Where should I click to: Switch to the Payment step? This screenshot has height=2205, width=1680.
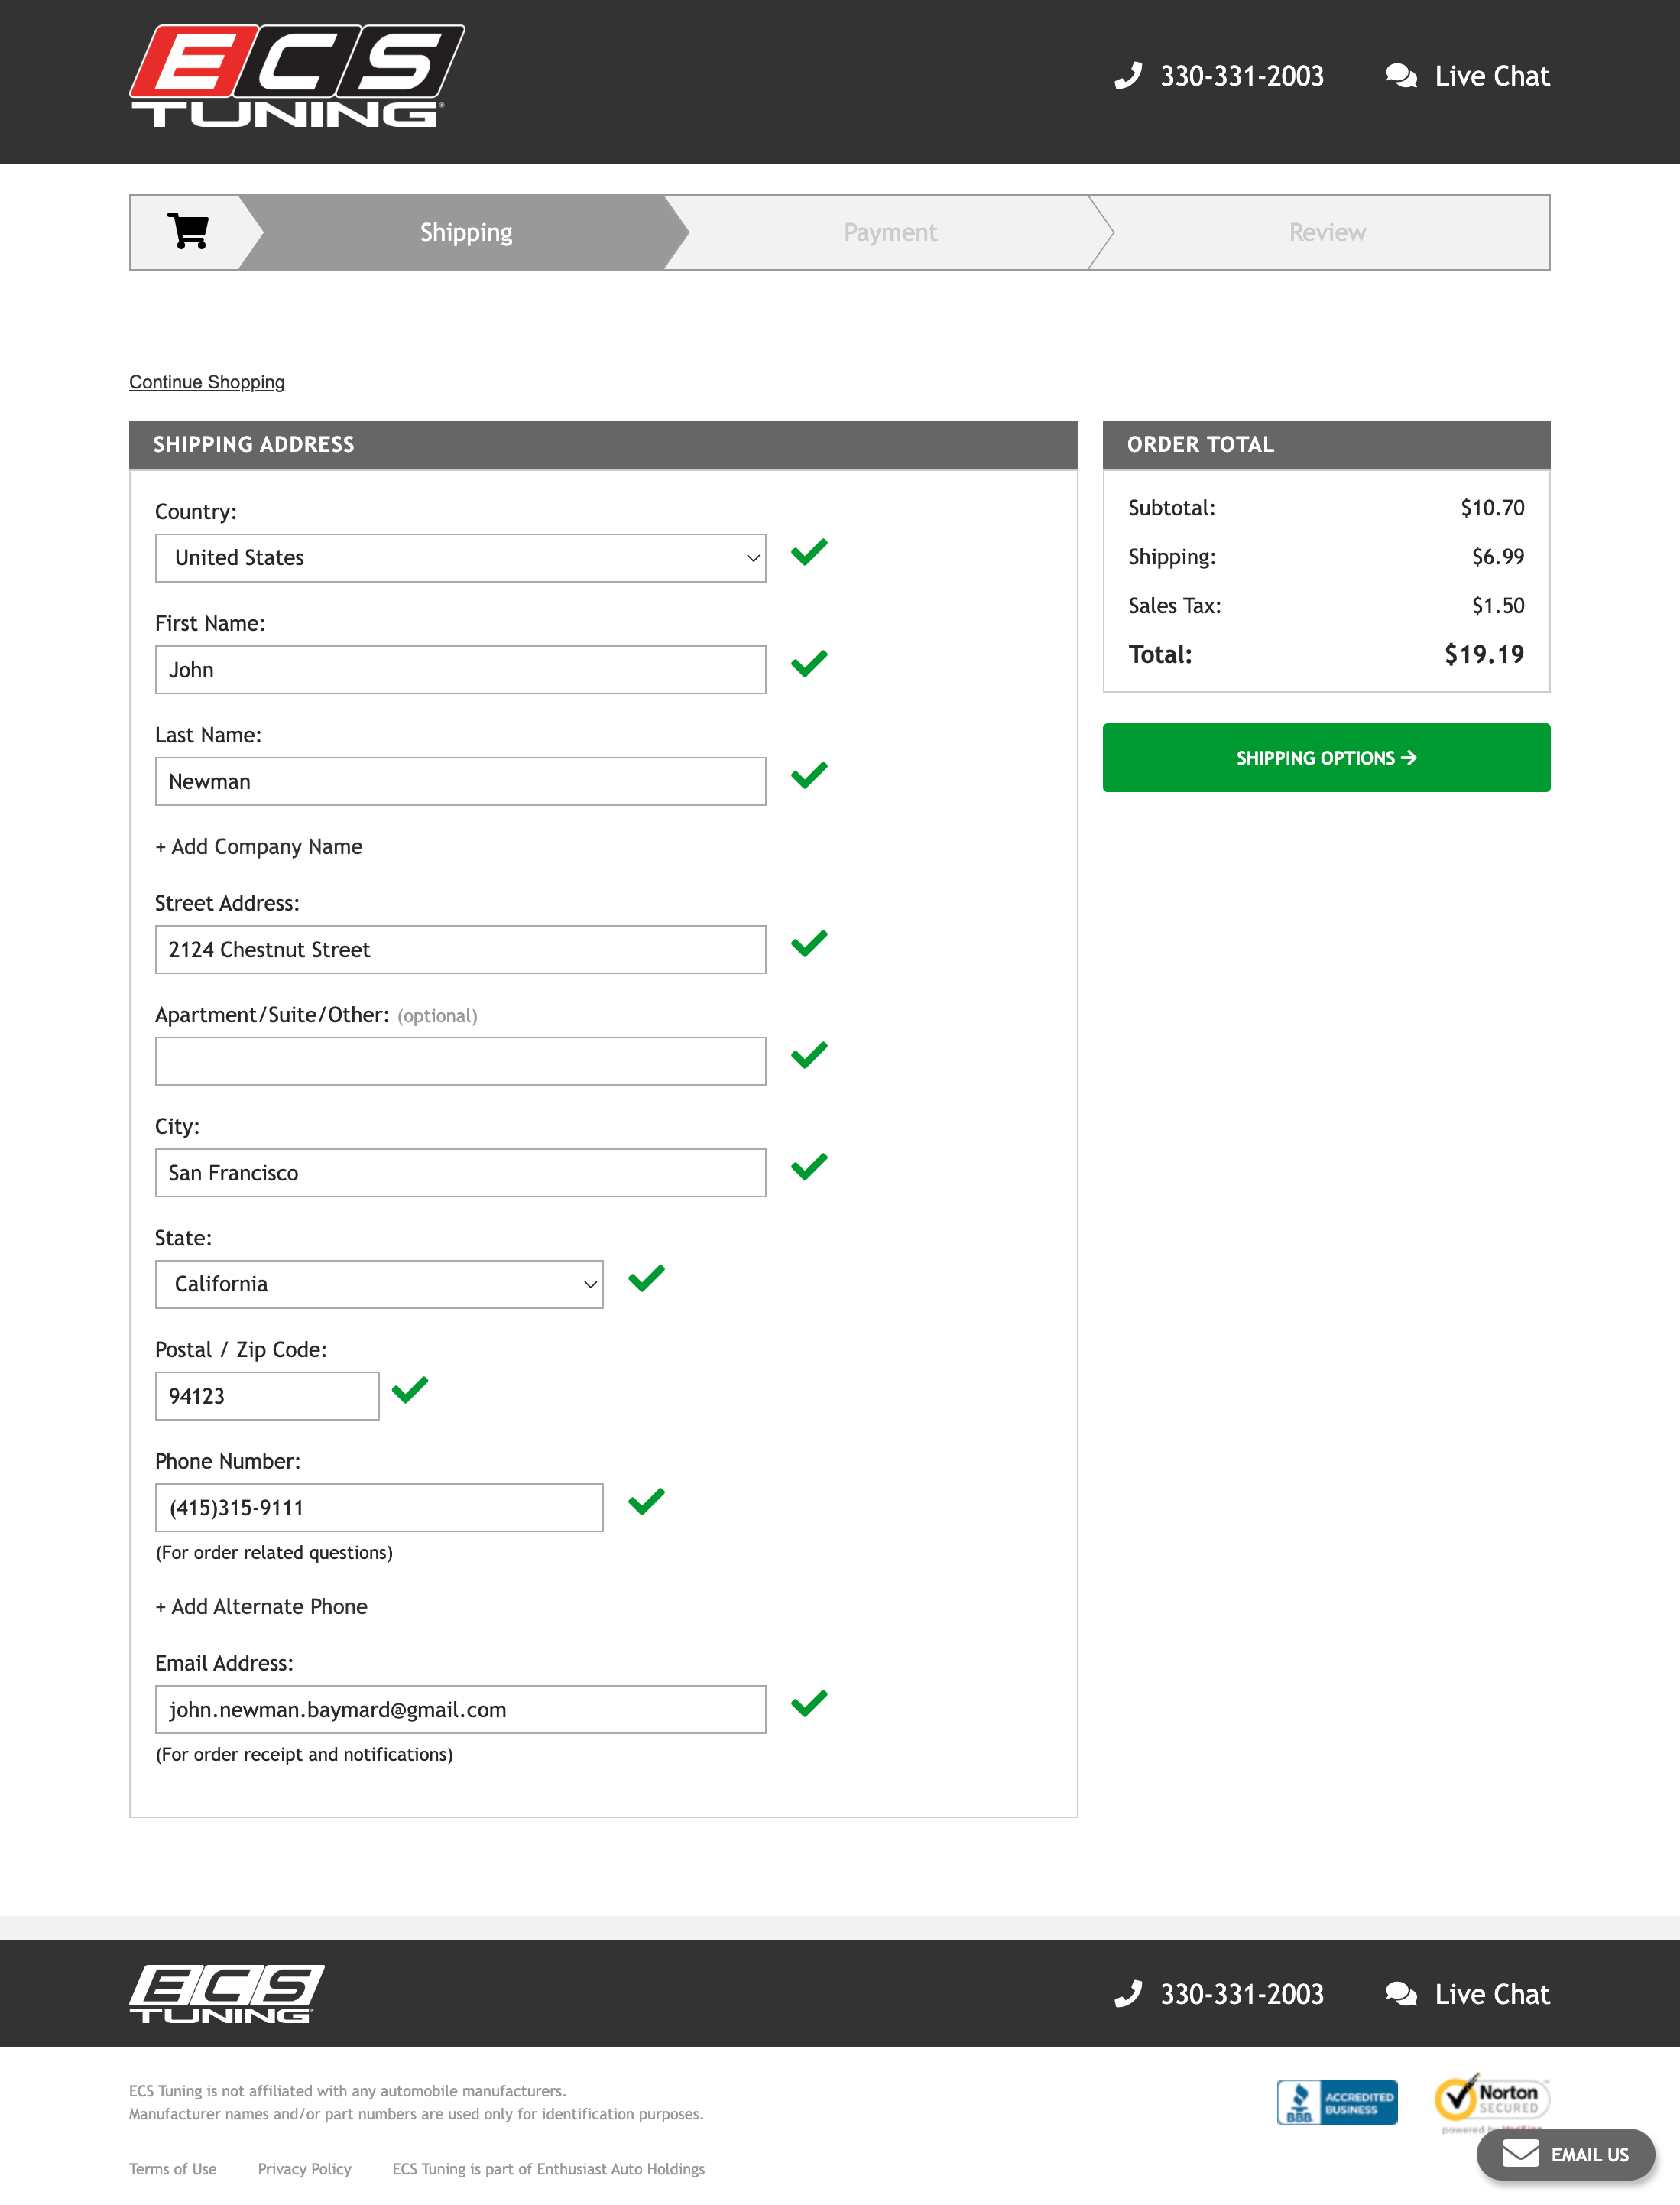[890, 231]
